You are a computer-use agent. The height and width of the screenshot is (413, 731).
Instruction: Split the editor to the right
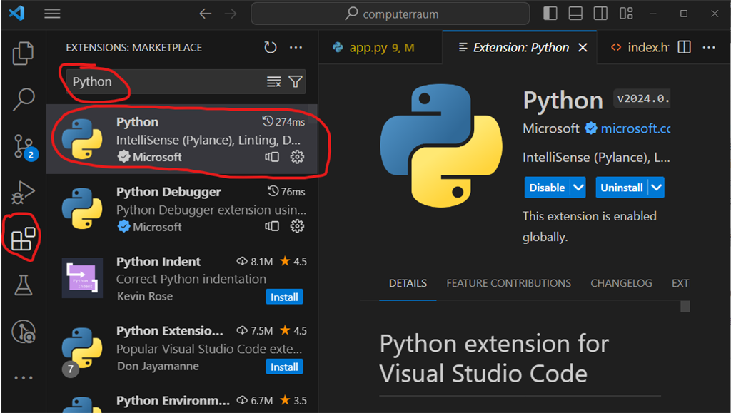(683, 47)
